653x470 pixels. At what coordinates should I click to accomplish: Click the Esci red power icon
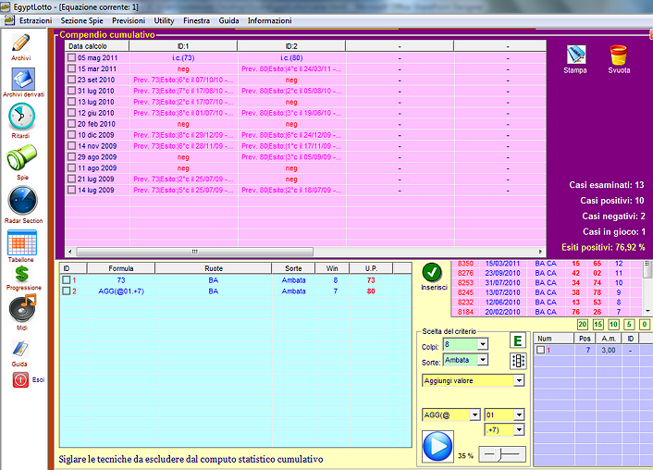pyautogui.click(x=20, y=380)
